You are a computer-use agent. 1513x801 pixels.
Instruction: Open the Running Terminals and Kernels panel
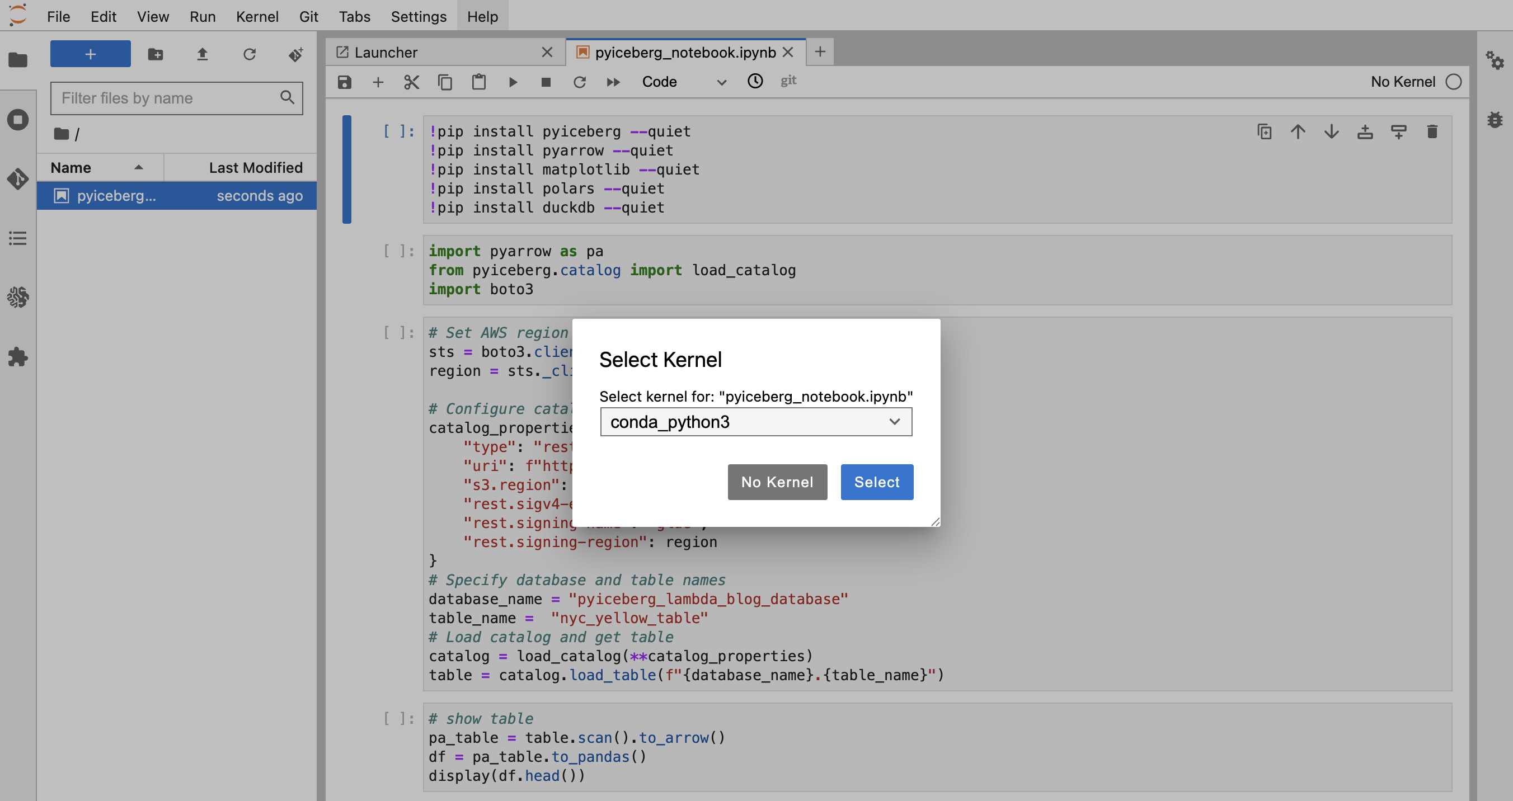pyautogui.click(x=17, y=120)
